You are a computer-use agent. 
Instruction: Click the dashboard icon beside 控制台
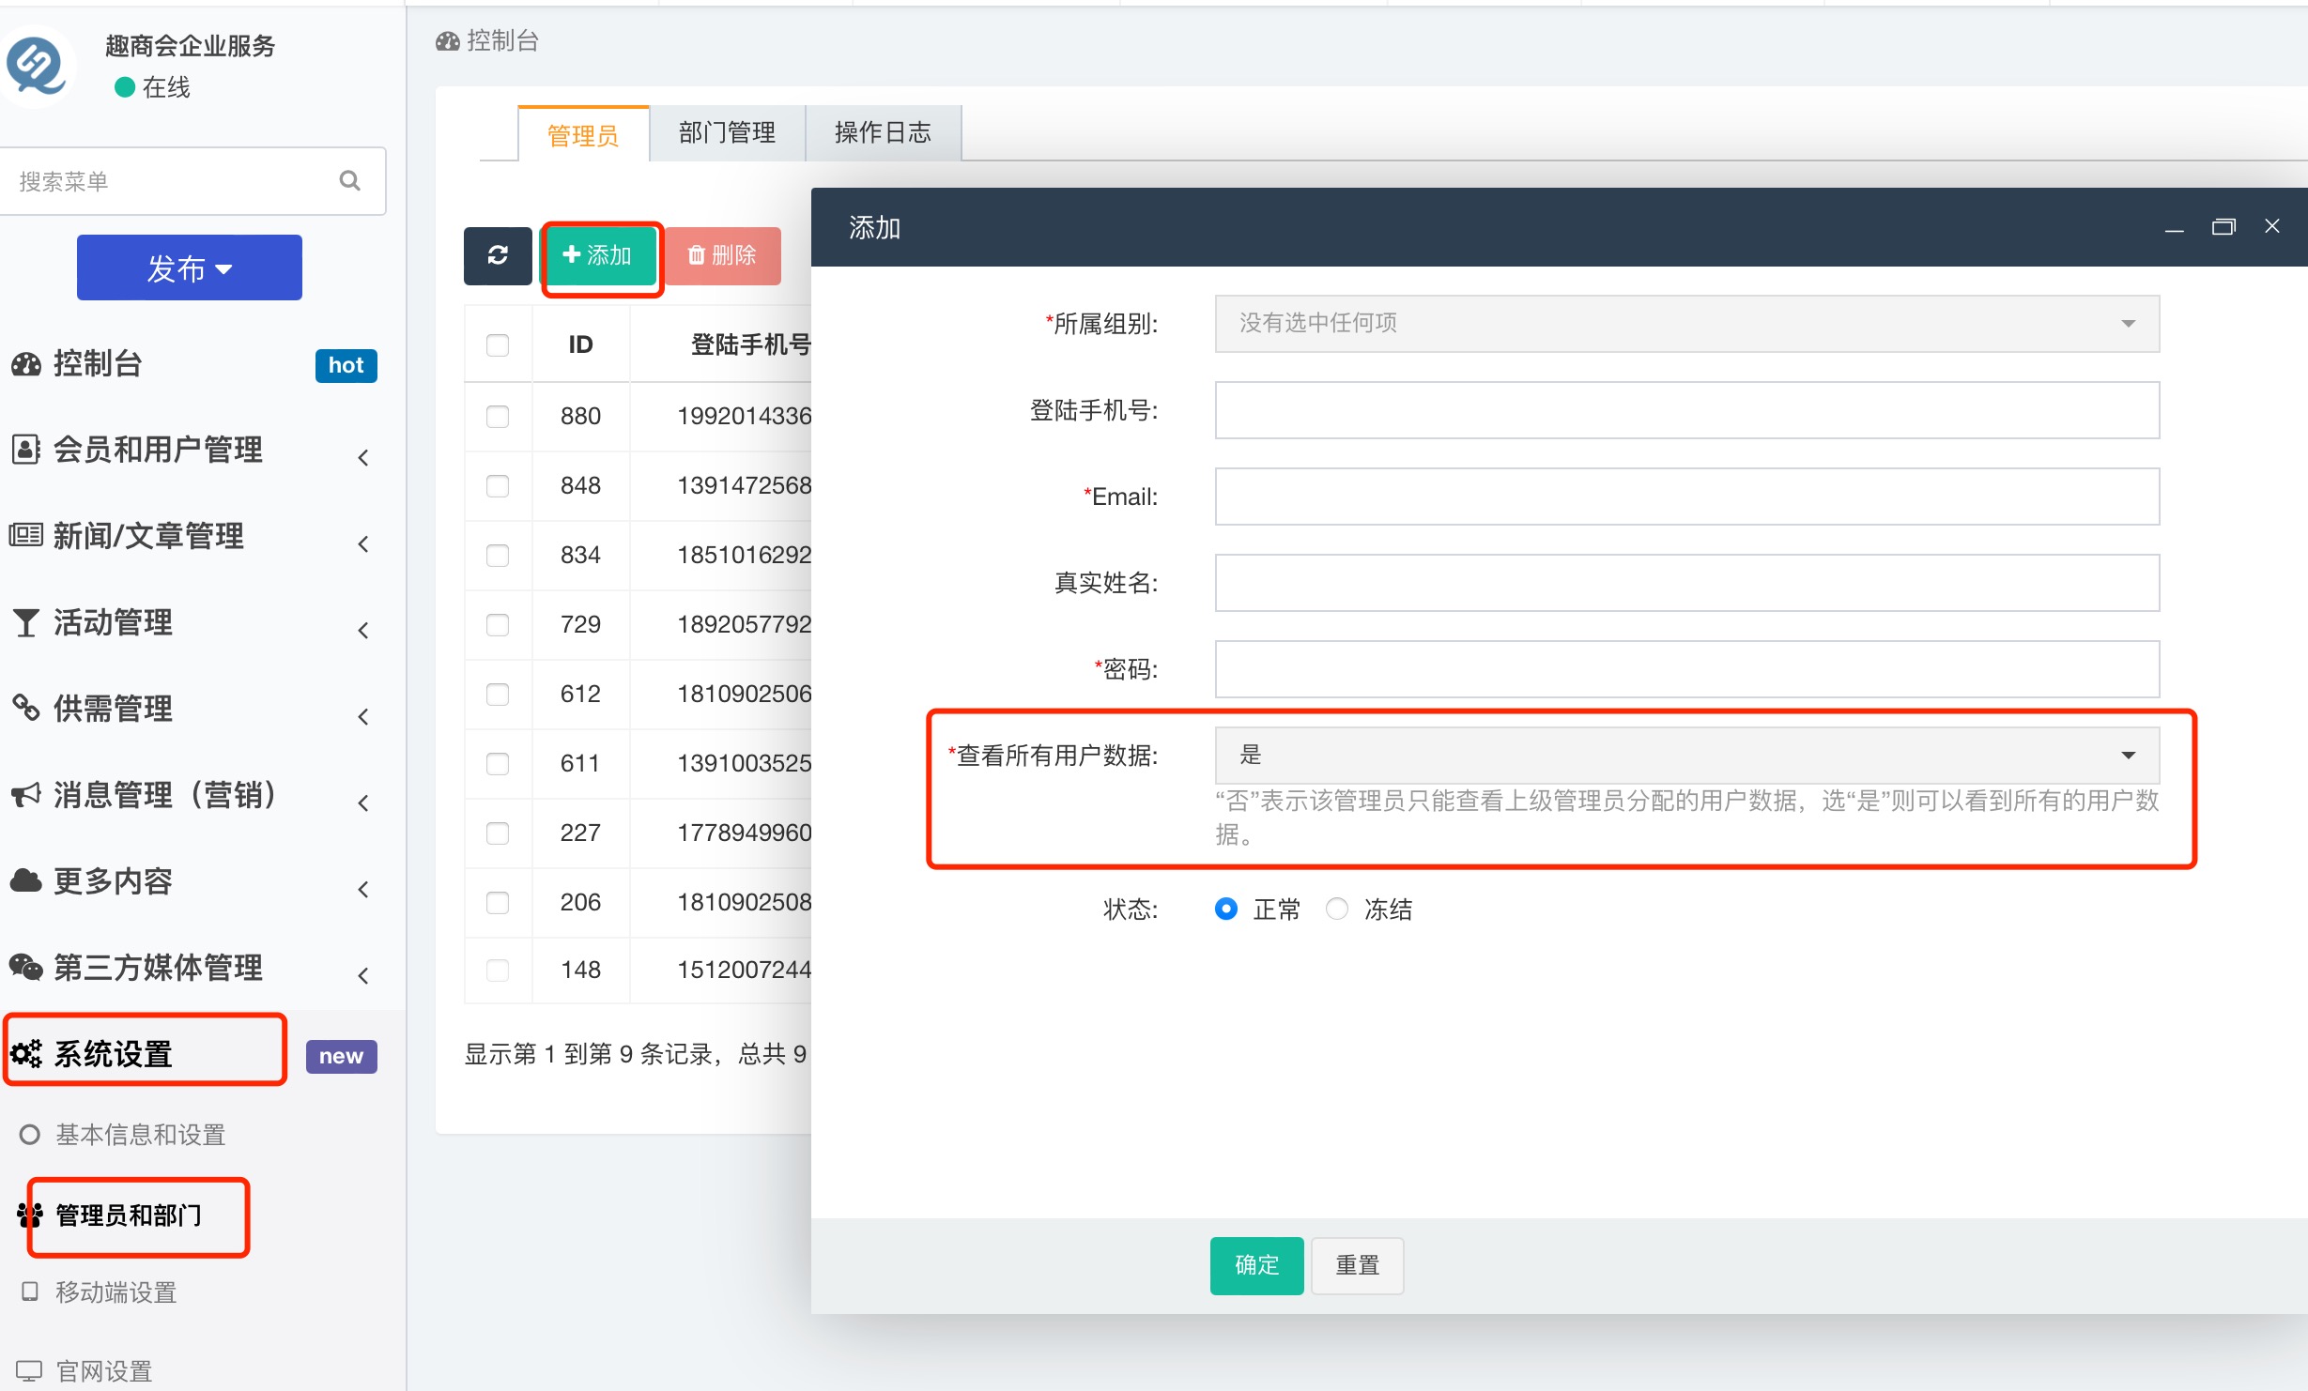[x=26, y=364]
